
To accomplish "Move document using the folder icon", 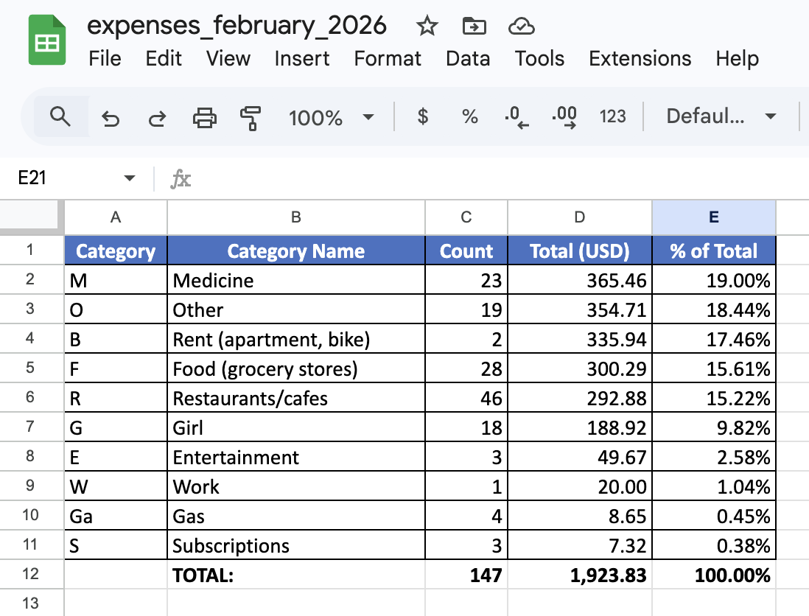I will [474, 26].
